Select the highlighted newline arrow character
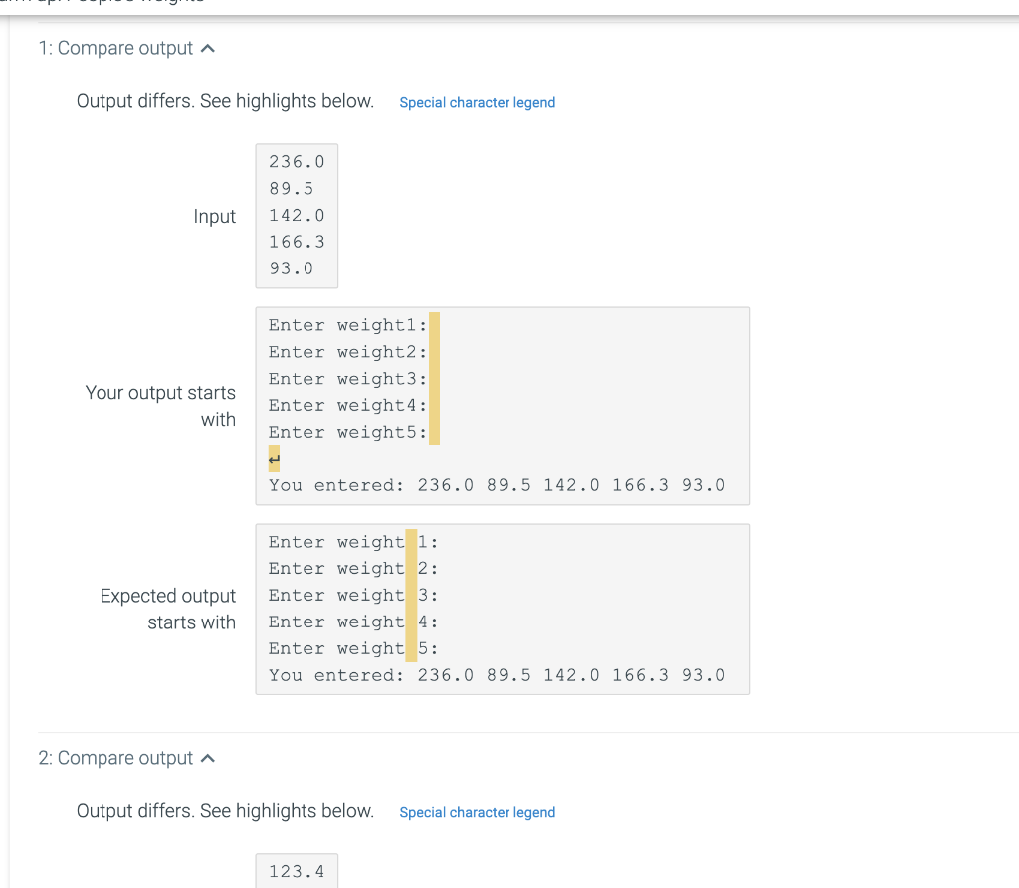Image resolution: width=1019 pixels, height=888 pixels. [x=272, y=458]
